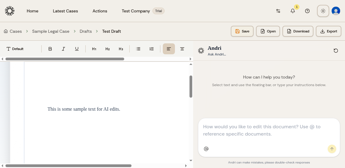345x168 pixels.
Task: Download the draft
Action: tap(298, 31)
